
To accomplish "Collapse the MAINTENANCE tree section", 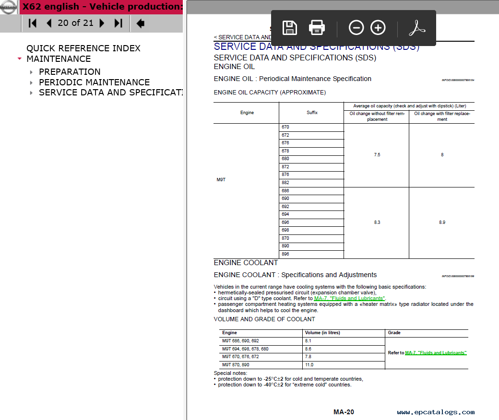I will click(x=20, y=59).
